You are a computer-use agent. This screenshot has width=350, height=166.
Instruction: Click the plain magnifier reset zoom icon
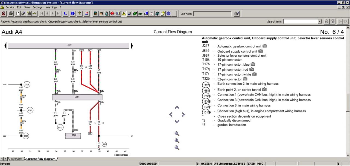click(177, 134)
